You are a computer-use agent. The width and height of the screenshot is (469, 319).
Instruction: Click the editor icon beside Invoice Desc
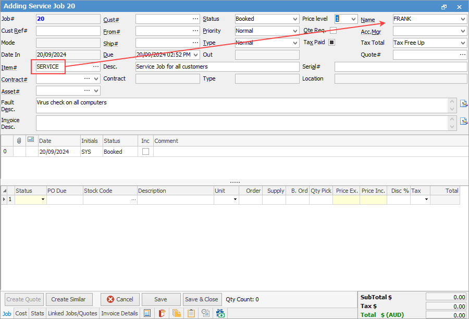[463, 121]
